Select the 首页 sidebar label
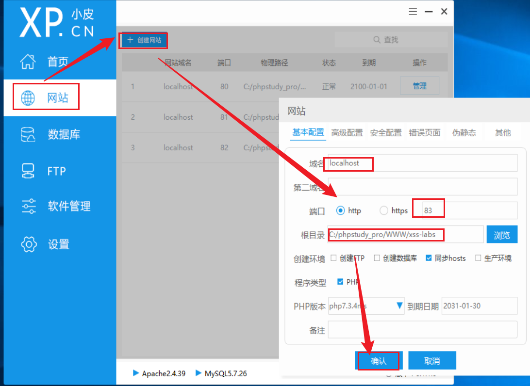Viewport: 530px width, 386px height. click(58, 62)
